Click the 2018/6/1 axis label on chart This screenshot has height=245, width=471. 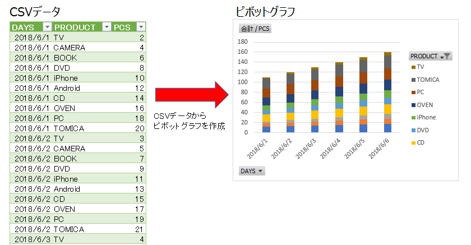[x=257, y=149]
